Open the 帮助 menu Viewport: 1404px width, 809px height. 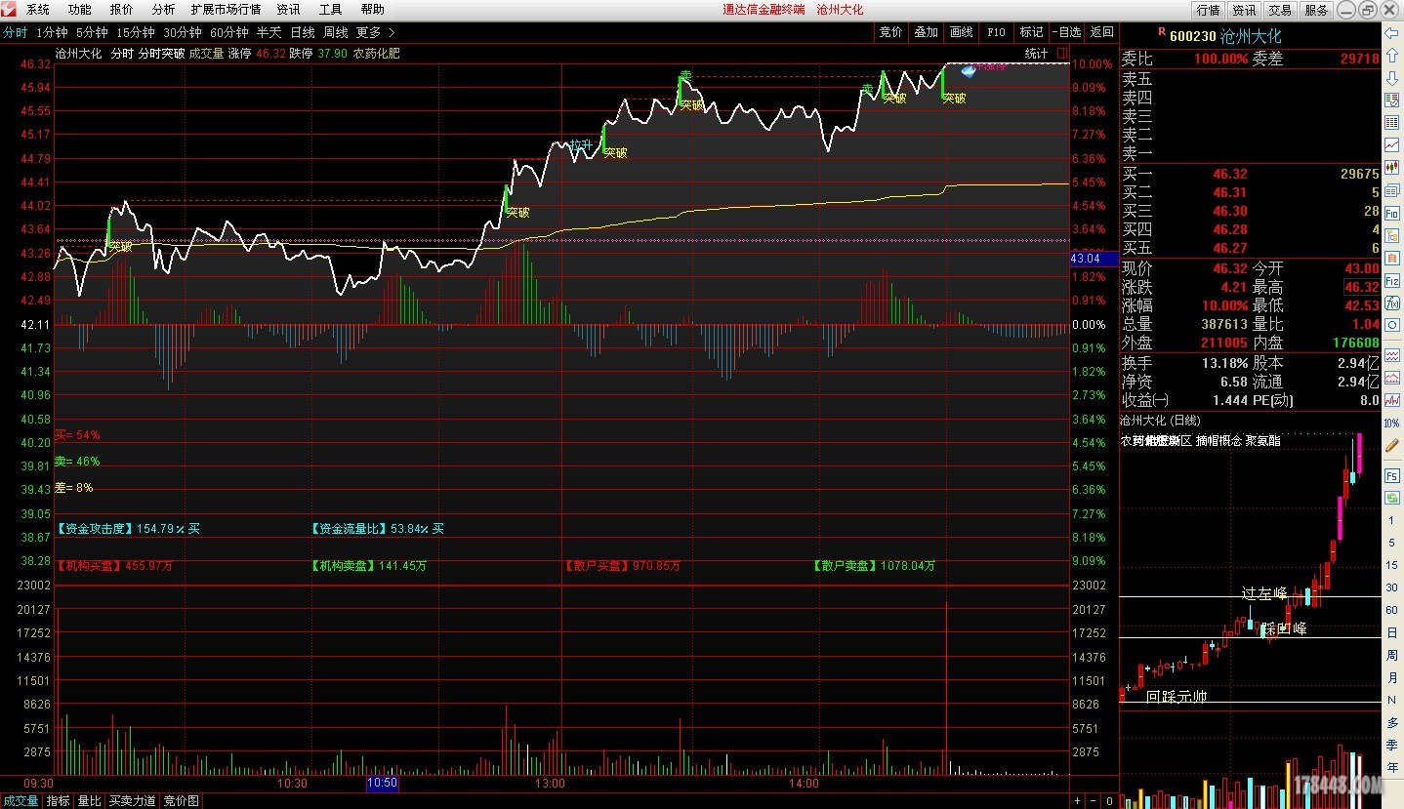pos(372,10)
